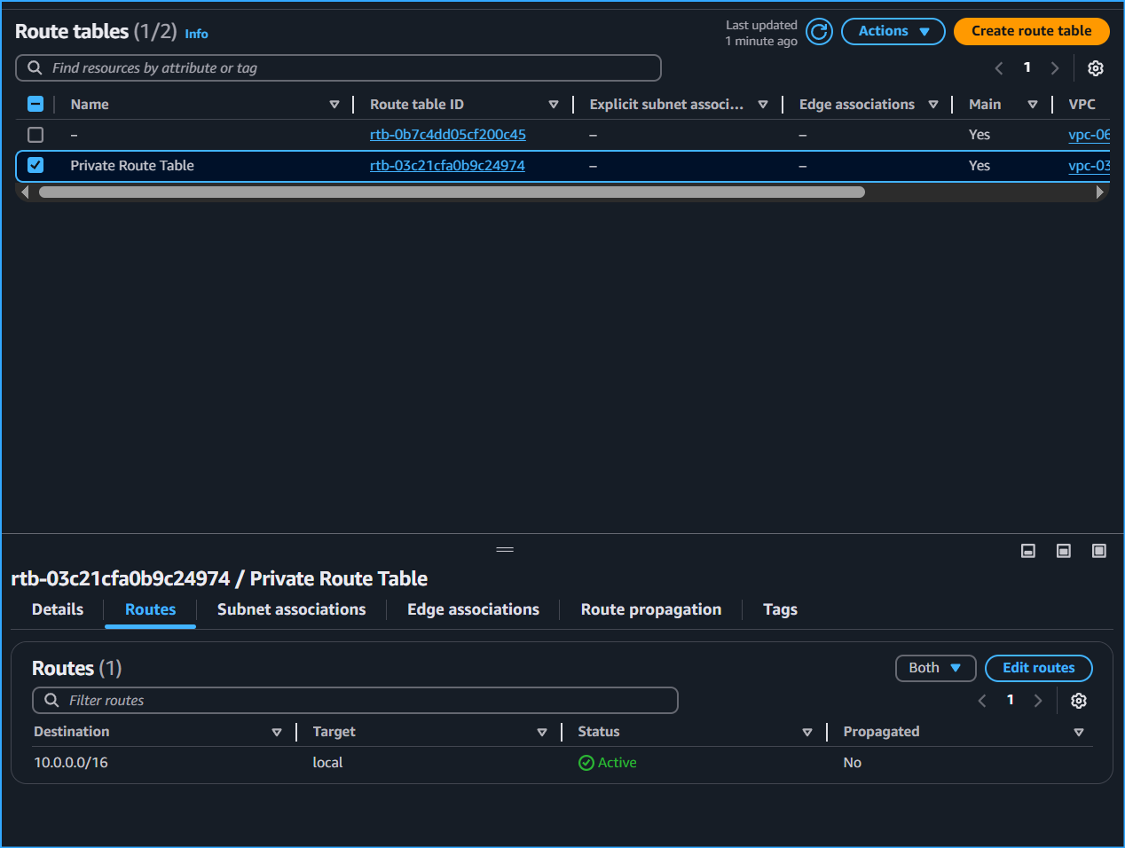Open the Actions dropdown menu

coord(893,31)
